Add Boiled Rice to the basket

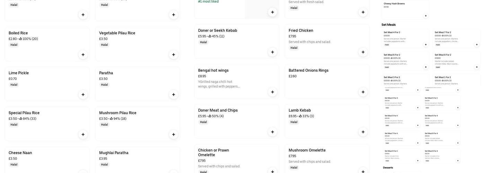click(x=83, y=55)
